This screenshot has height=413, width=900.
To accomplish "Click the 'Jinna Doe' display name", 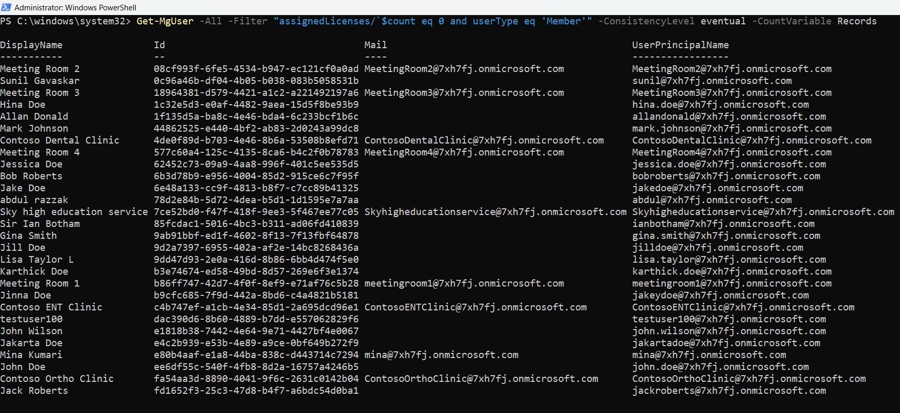I will click(25, 295).
